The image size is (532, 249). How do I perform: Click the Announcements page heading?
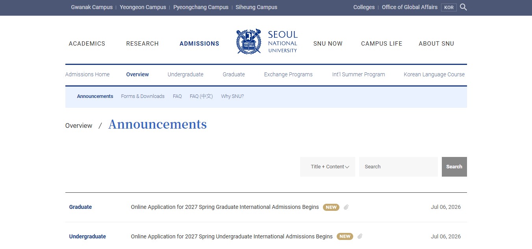158,124
